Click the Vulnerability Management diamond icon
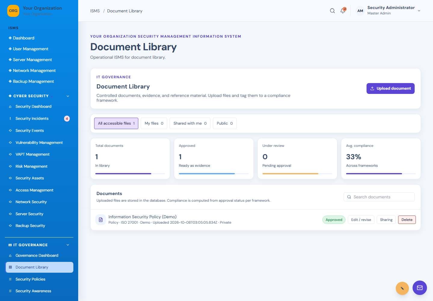This screenshot has height=301, width=433. pyautogui.click(x=10, y=143)
